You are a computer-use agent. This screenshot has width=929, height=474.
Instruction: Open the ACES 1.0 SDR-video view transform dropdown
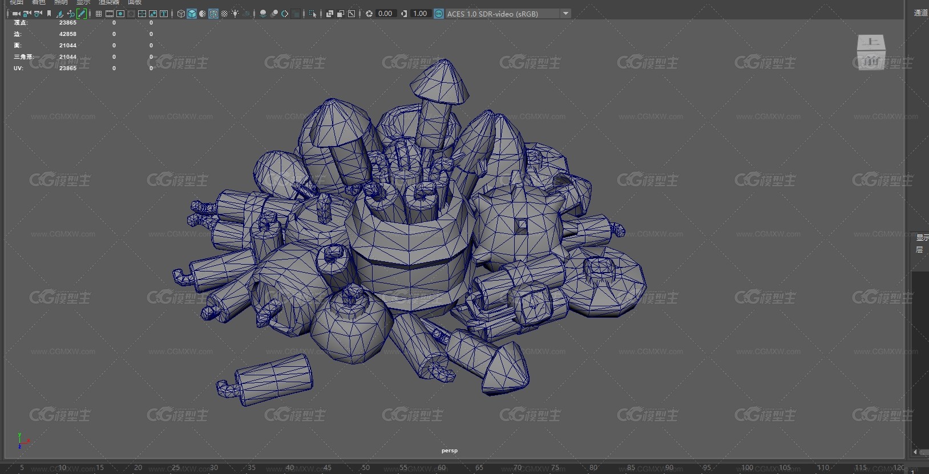point(508,14)
